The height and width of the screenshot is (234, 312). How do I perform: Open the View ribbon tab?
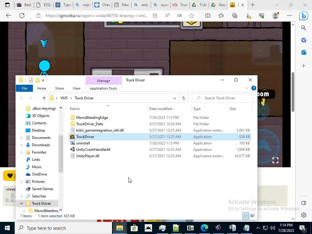(x=76, y=88)
